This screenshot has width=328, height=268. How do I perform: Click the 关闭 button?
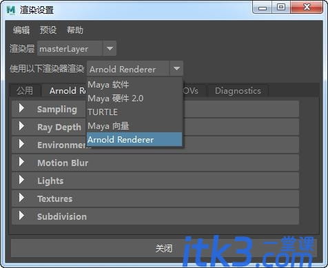coord(164,248)
